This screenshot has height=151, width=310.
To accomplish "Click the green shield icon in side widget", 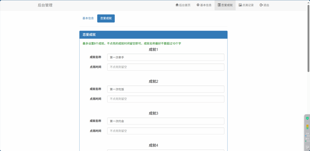I will click(x=307, y=118).
